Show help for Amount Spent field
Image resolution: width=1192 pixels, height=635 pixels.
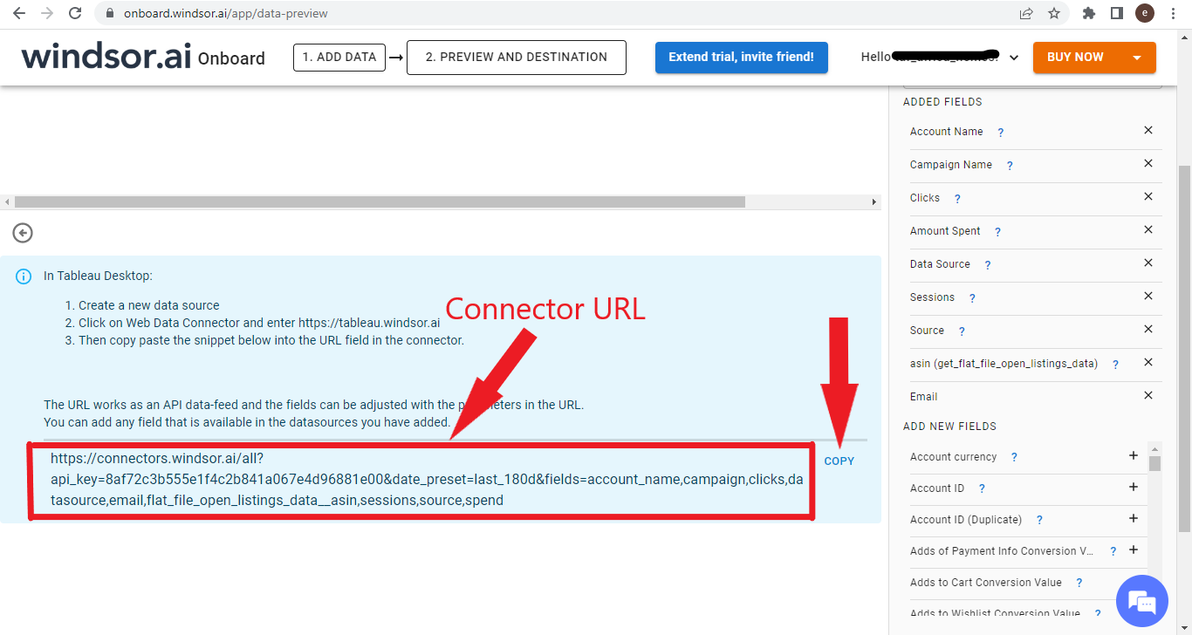coord(997,232)
